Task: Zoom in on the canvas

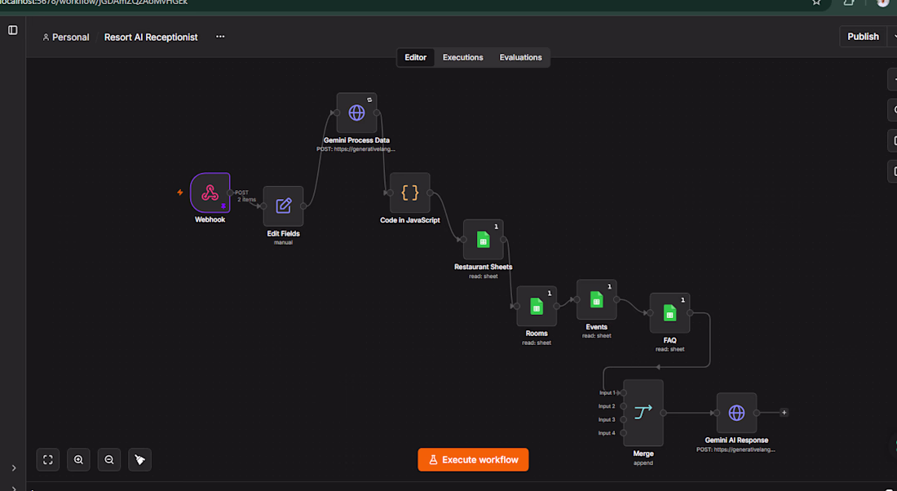Action: click(x=78, y=459)
